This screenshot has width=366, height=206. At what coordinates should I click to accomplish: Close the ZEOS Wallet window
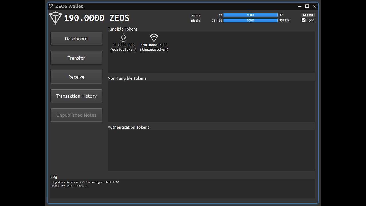tap(315, 6)
